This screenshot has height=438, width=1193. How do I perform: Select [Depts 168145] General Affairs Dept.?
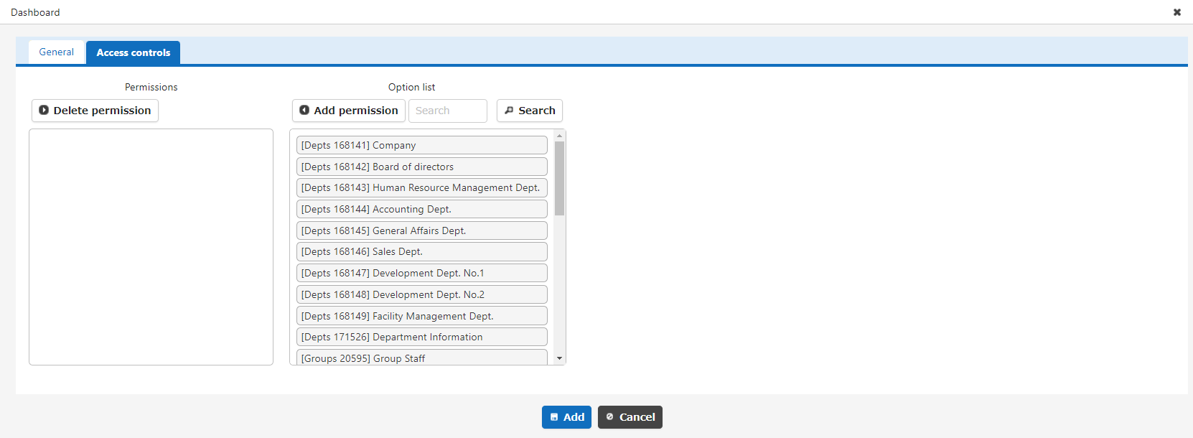[x=422, y=230]
